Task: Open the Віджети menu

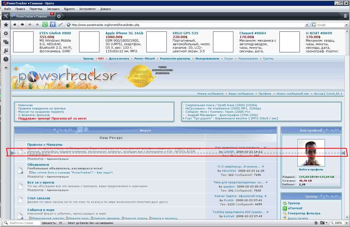Action: 69,9
